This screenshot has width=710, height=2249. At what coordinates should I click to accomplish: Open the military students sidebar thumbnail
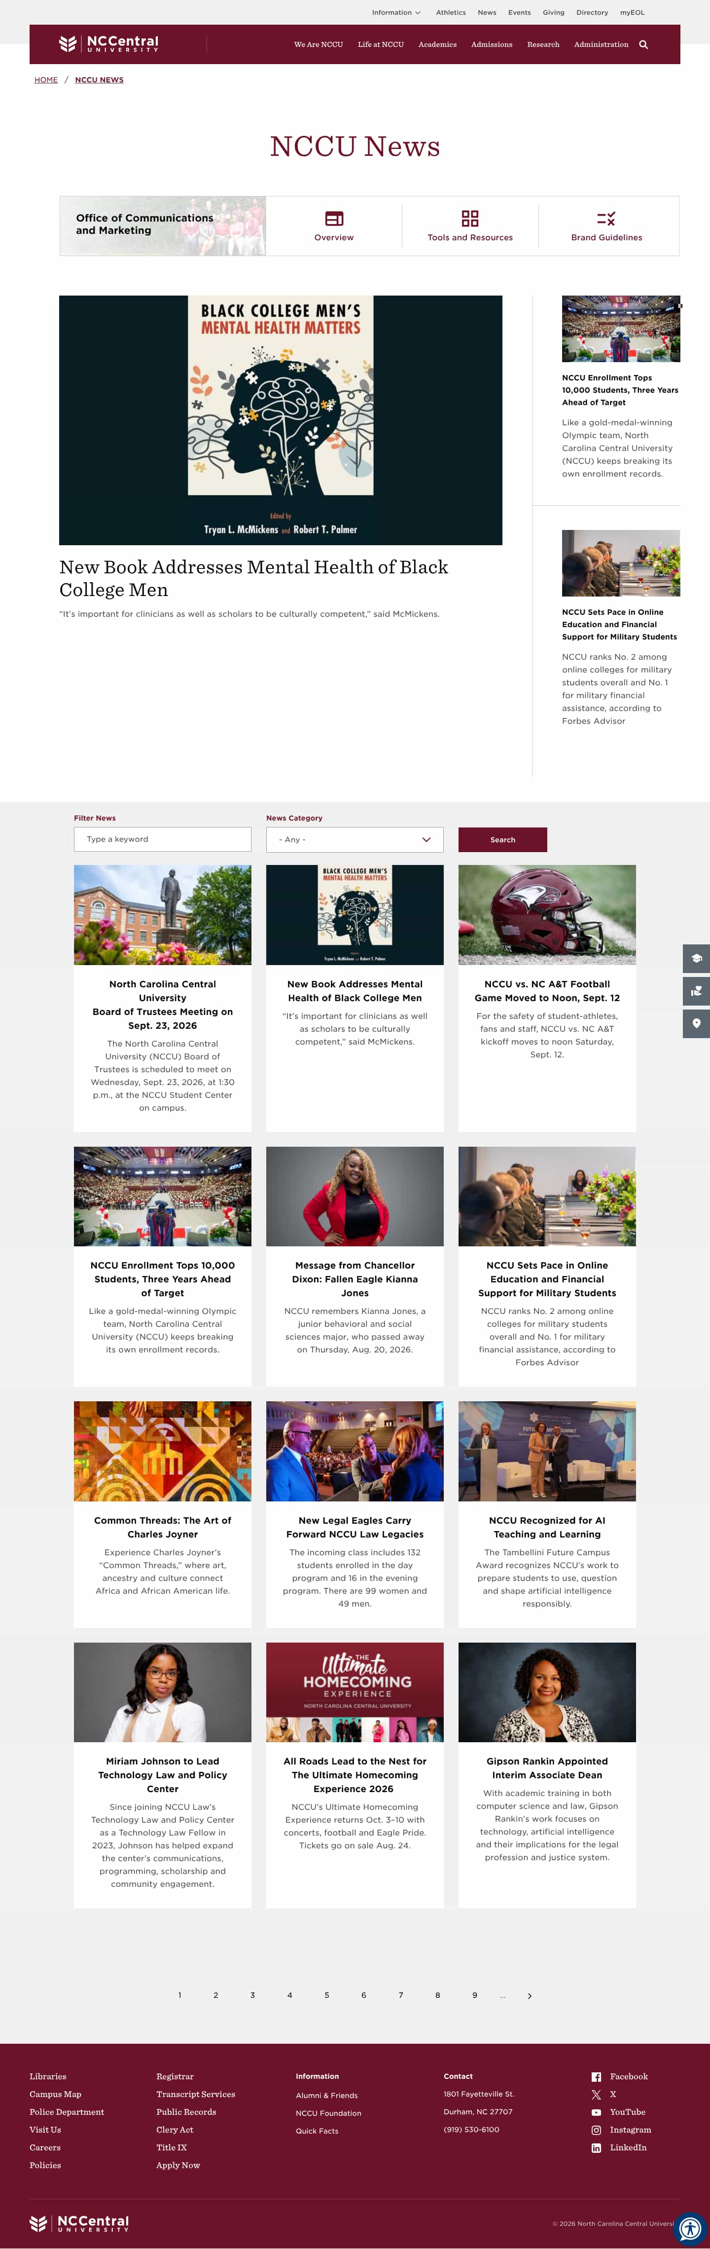[621, 563]
